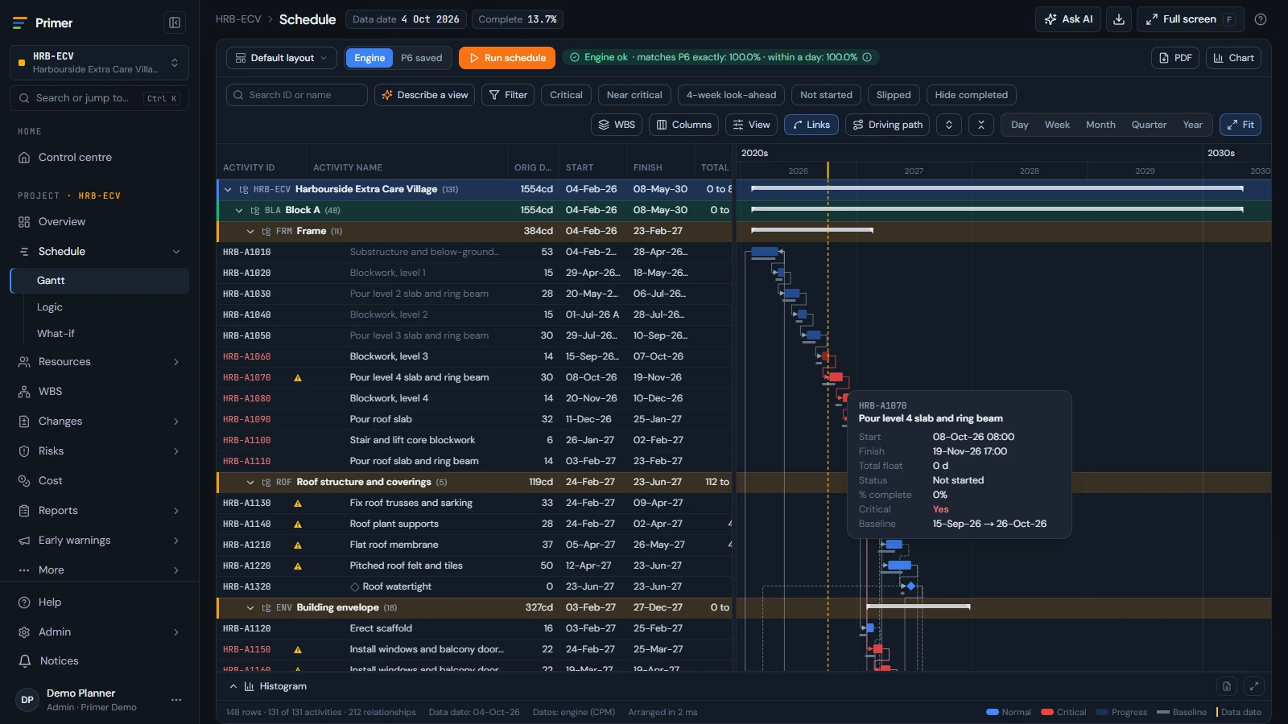This screenshot has width=1288, height=724.
Task: Click the HRB-A1070 red critical bar
Action: (x=836, y=377)
